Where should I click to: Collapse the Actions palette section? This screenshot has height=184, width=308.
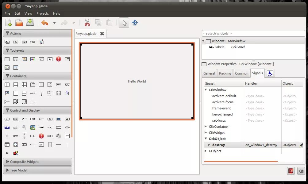tap(37, 33)
